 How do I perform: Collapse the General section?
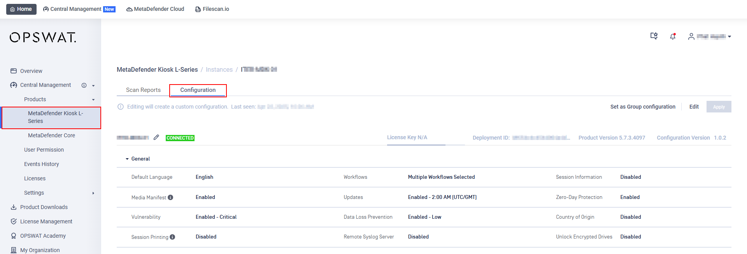click(127, 159)
